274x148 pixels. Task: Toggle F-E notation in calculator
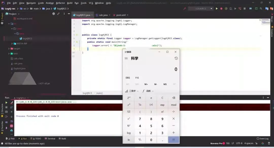point(137,78)
